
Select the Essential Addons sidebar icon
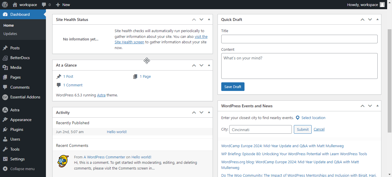(6, 97)
